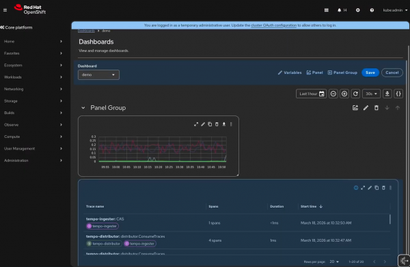This screenshot has width=410, height=267.
Task: Duplicate the traces table panel
Action: click(x=377, y=188)
